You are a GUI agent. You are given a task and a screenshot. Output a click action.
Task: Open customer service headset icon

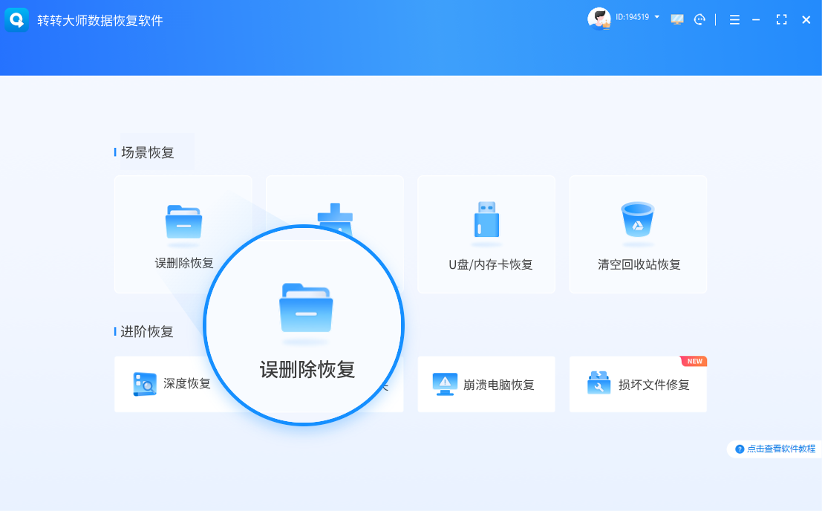(x=699, y=20)
